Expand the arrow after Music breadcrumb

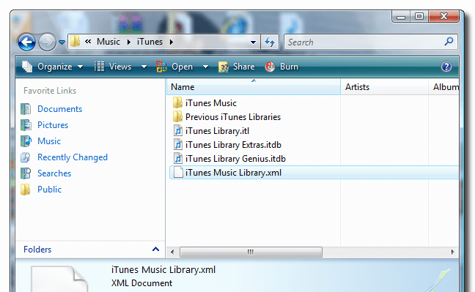point(129,42)
